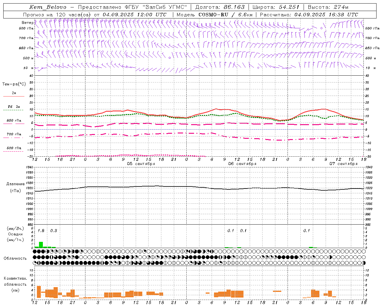Select the Прогноз на 120 часа(ов) text
381x305 pixels.
tap(57, 15)
